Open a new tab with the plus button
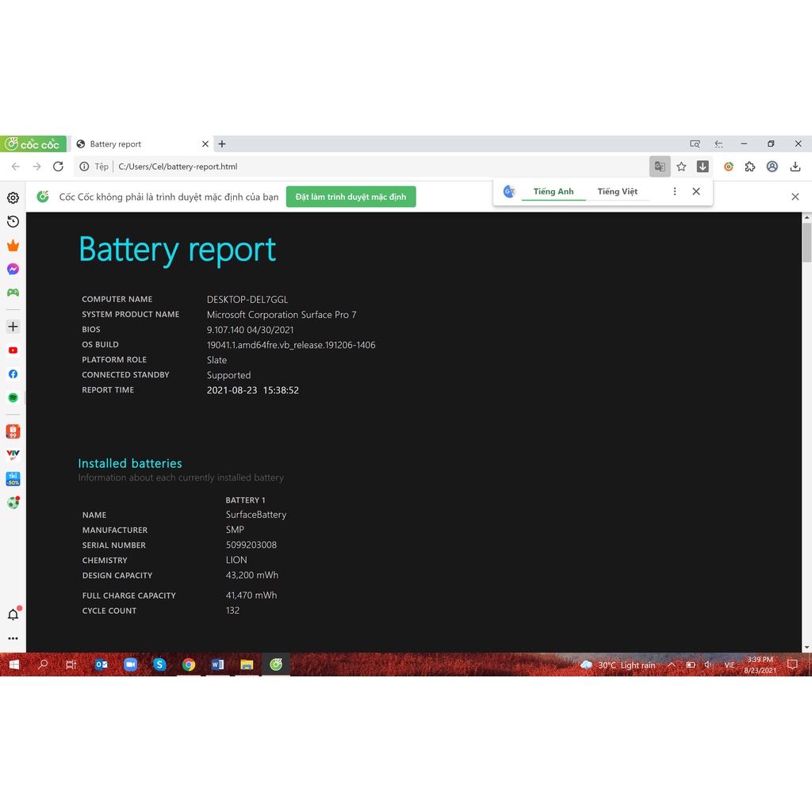This screenshot has height=812, width=812. tap(222, 144)
